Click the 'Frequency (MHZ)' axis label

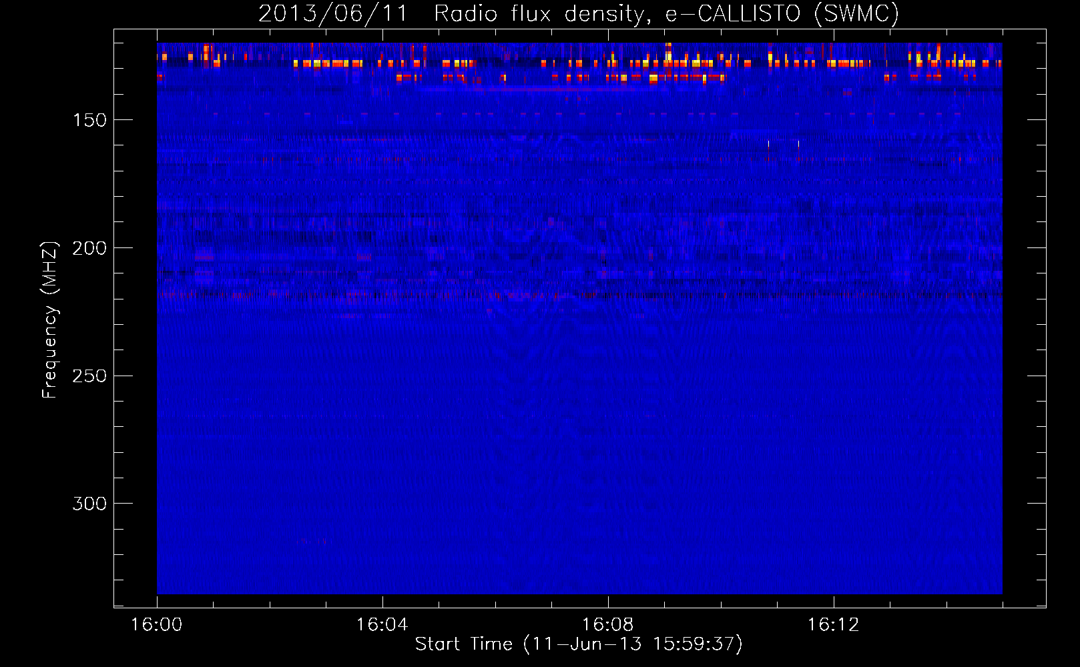(x=50, y=320)
